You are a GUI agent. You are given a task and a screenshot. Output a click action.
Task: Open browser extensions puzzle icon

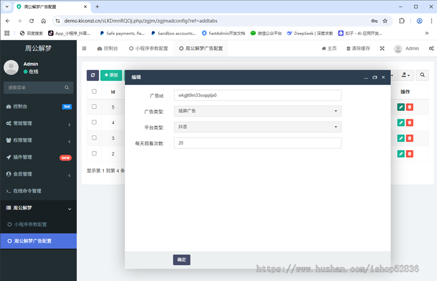[x=401, y=21]
